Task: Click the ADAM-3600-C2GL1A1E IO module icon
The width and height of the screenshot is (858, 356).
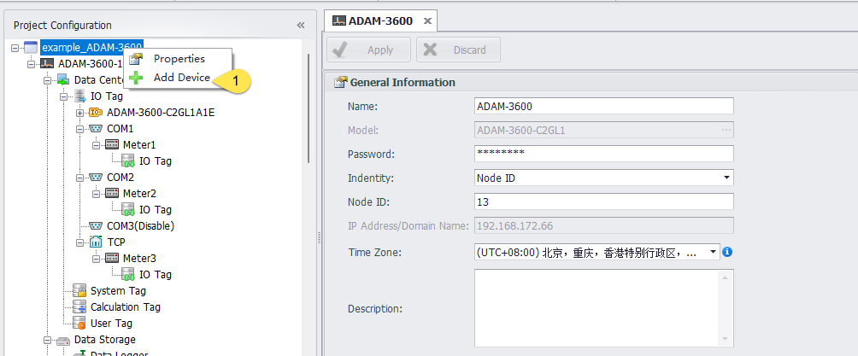Action: click(96, 112)
